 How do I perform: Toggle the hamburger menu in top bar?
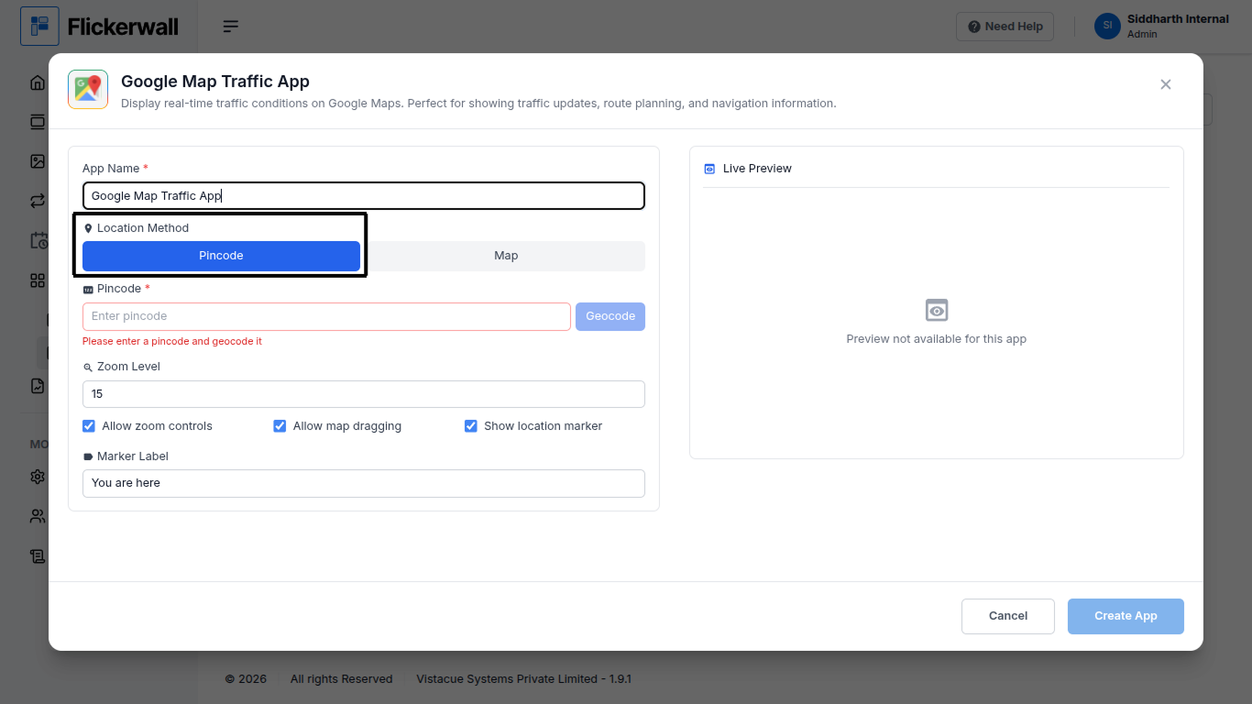point(231,27)
